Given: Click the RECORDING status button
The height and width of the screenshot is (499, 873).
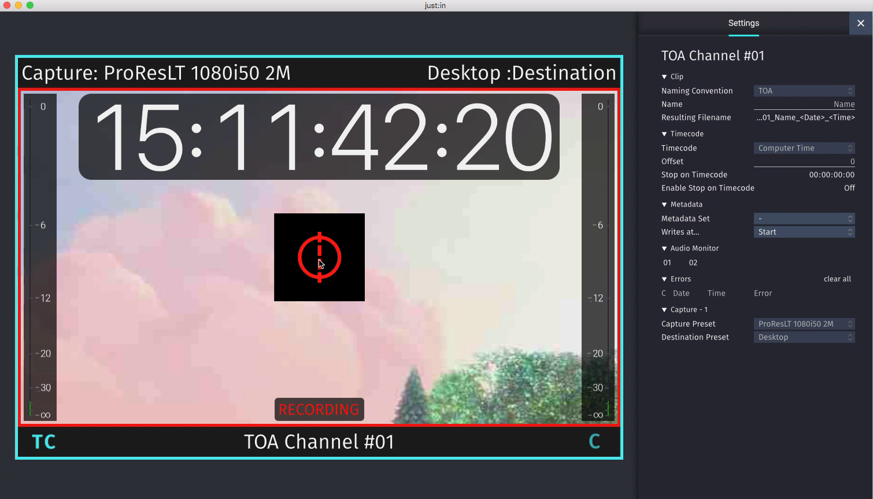Looking at the screenshot, I should (319, 409).
